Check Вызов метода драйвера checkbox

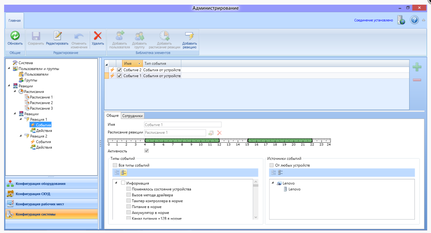[129, 195]
